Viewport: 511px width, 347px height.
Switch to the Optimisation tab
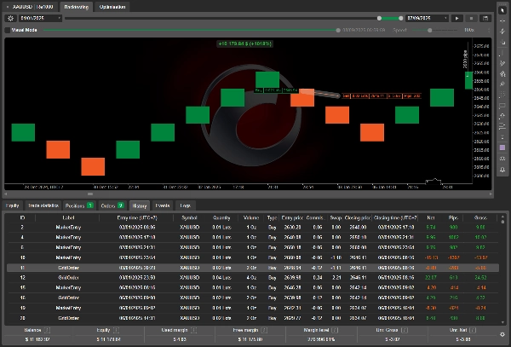click(112, 6)
